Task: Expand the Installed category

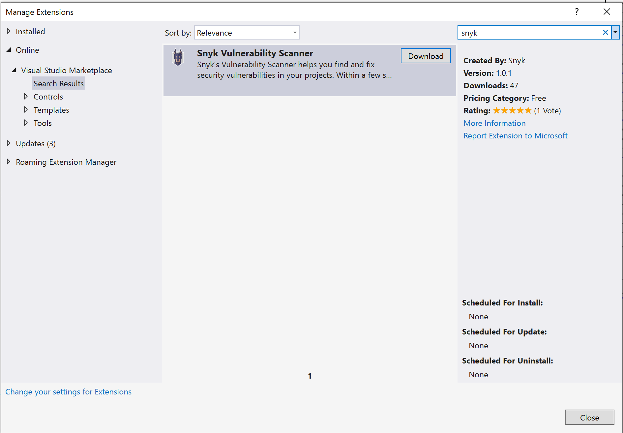Action: (x=9, y=31)
